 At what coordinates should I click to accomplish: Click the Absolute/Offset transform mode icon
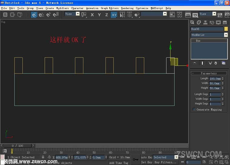tap(49, 157)
